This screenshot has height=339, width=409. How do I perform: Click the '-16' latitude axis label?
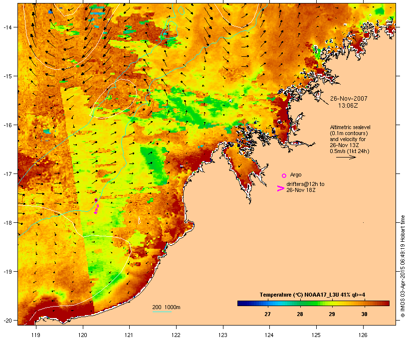pyautogui.click(x=7, y=125)
